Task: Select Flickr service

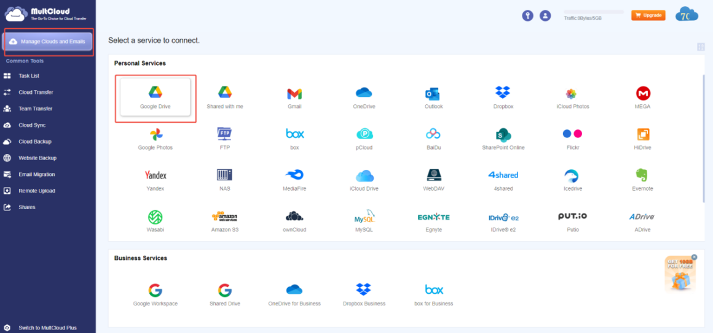Action: click(572, 139)
